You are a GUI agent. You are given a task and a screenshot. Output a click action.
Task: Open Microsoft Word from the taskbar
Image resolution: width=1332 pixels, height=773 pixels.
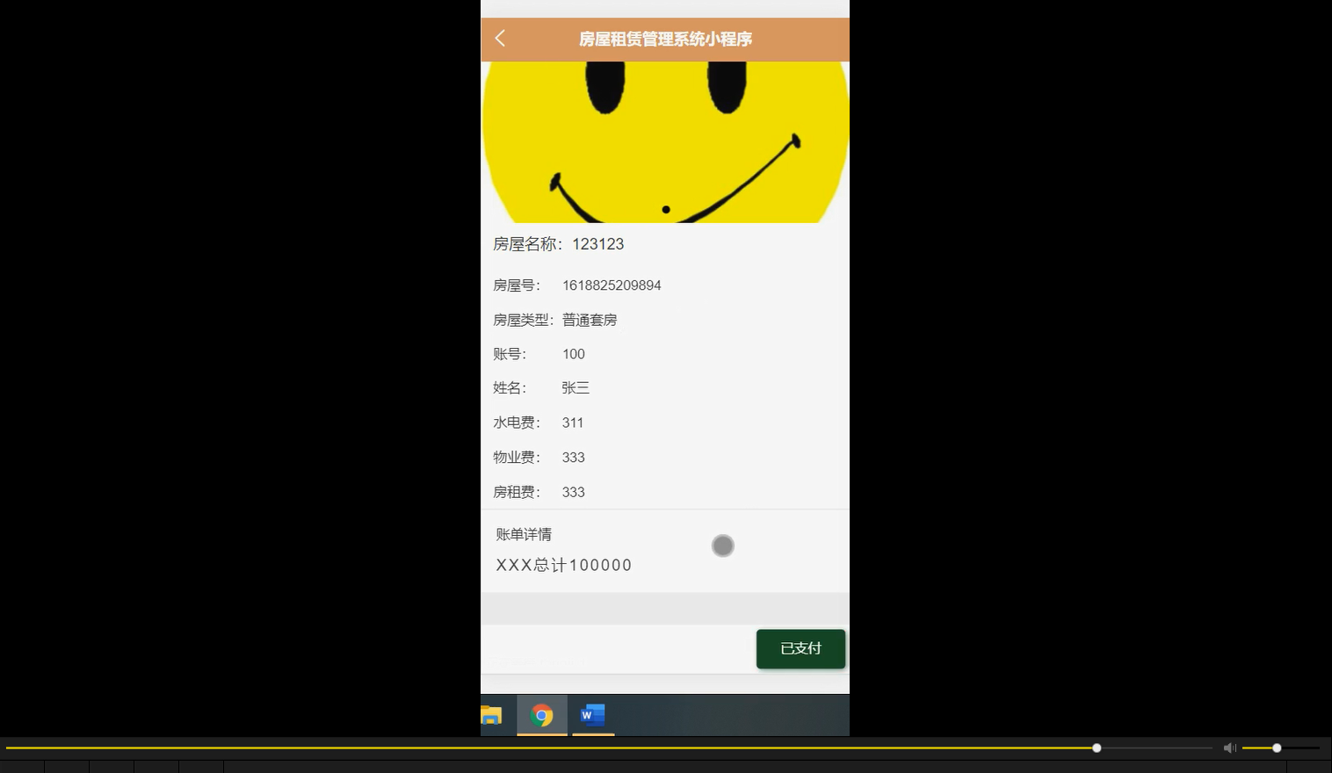[x=592, y=715]
